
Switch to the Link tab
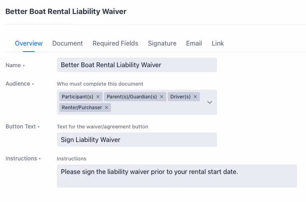[x=218, y=43]
